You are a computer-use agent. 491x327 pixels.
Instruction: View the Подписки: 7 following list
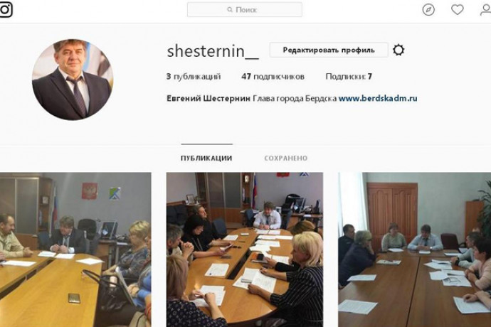[x=349, y=77]
